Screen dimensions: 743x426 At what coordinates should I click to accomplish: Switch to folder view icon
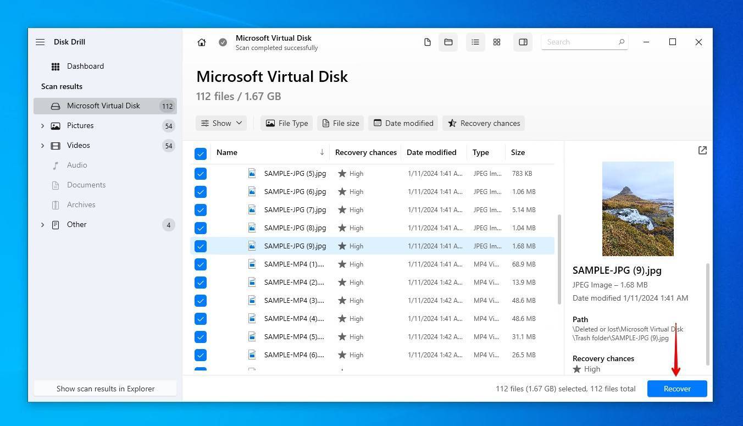click(x=448, y=42)
